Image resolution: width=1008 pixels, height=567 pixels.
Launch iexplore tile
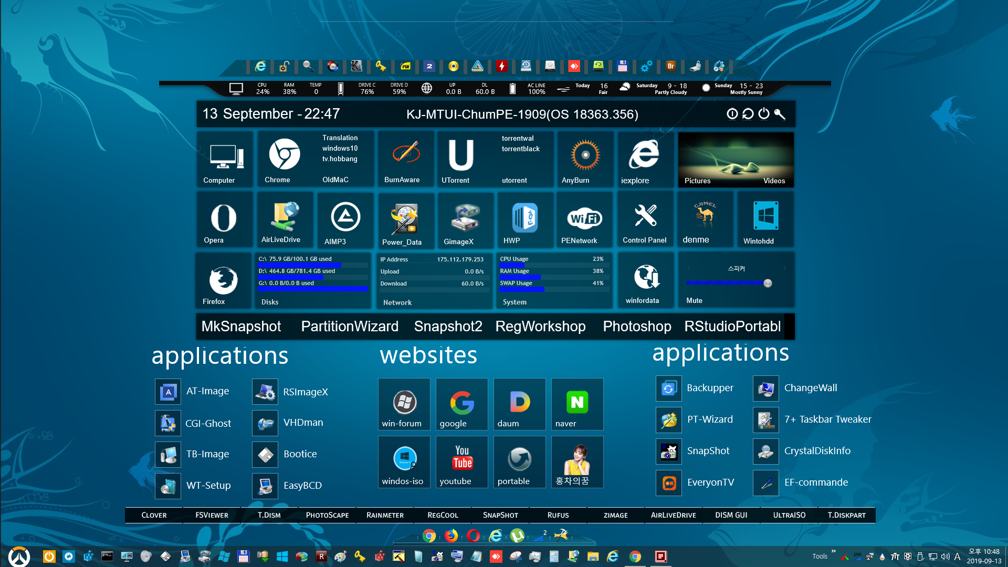click(645, 159)
